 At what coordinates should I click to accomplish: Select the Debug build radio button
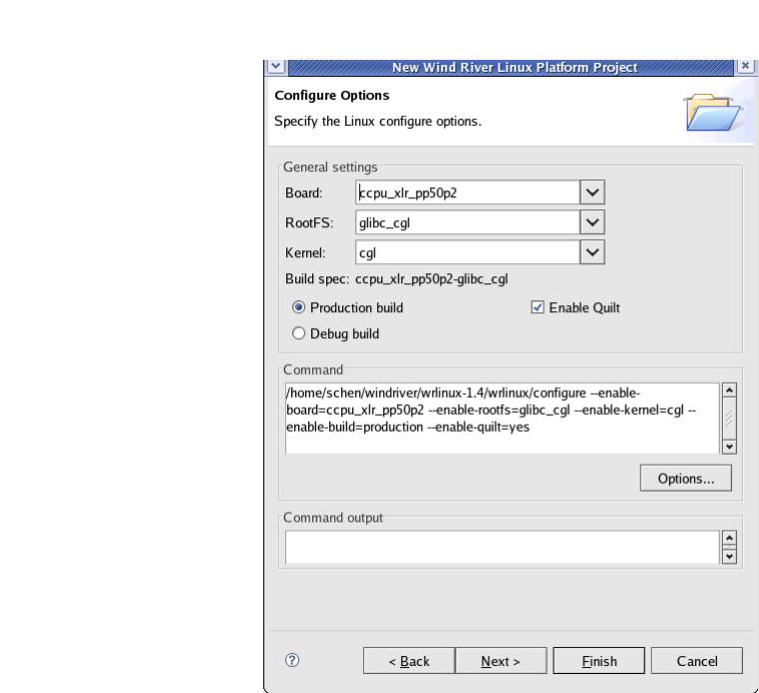point(298,333)
